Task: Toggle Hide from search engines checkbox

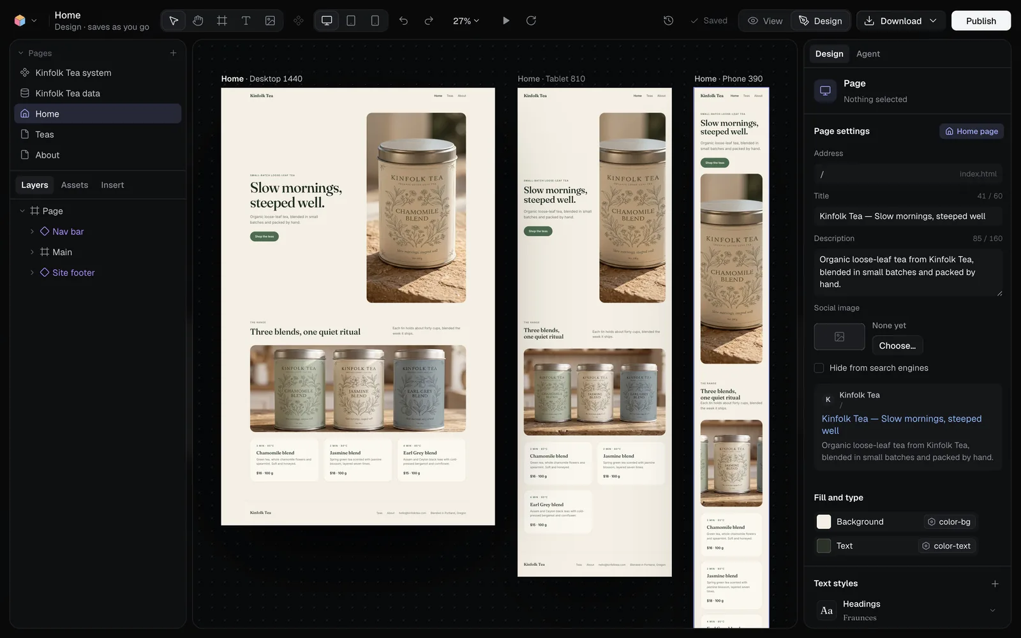Action: click(x=819, y=368)
